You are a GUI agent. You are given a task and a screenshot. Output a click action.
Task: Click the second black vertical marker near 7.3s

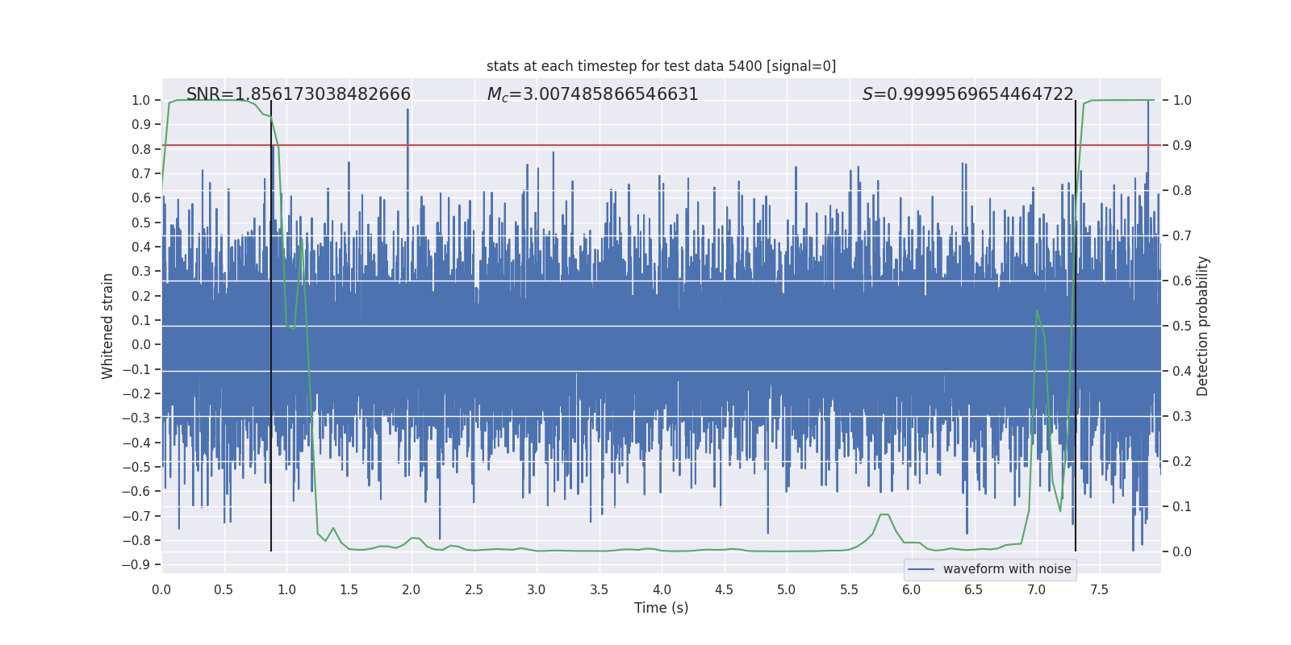click(1076, 322)
